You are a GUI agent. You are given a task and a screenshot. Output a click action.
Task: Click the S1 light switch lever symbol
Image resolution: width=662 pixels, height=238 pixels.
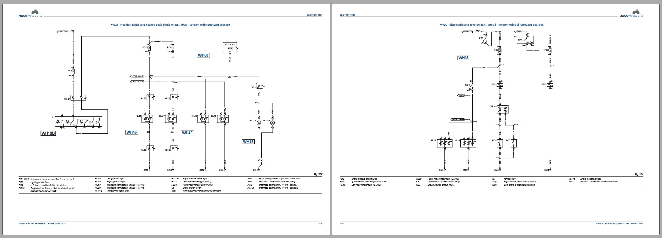click(x=78, y=122)
